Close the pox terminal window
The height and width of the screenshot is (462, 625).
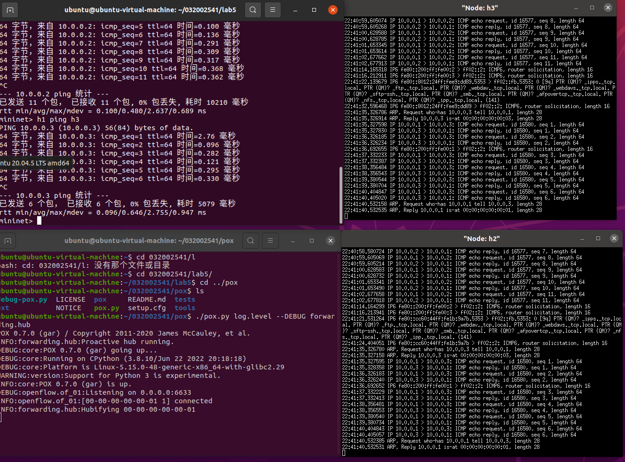331,241
